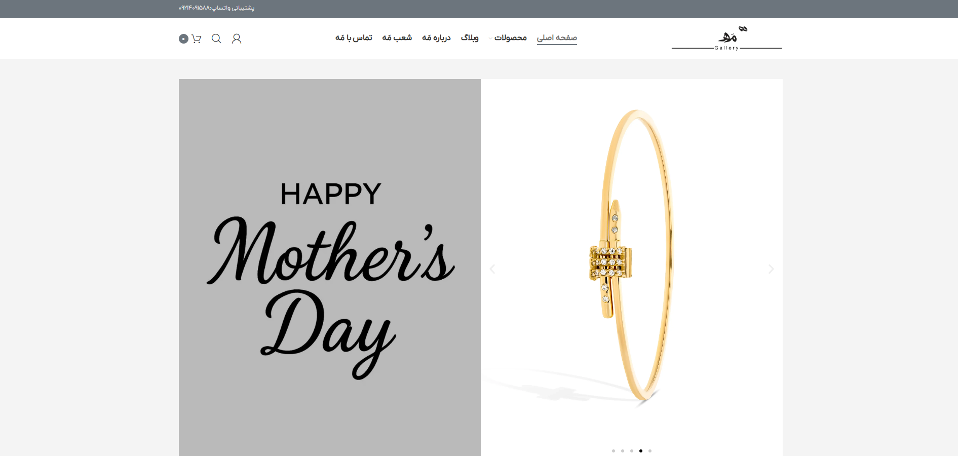Image resolution: width=958 pixels, height=456 pixels.
Task: Click the Happy Mother's Day banner
Action: coord(330,268)
